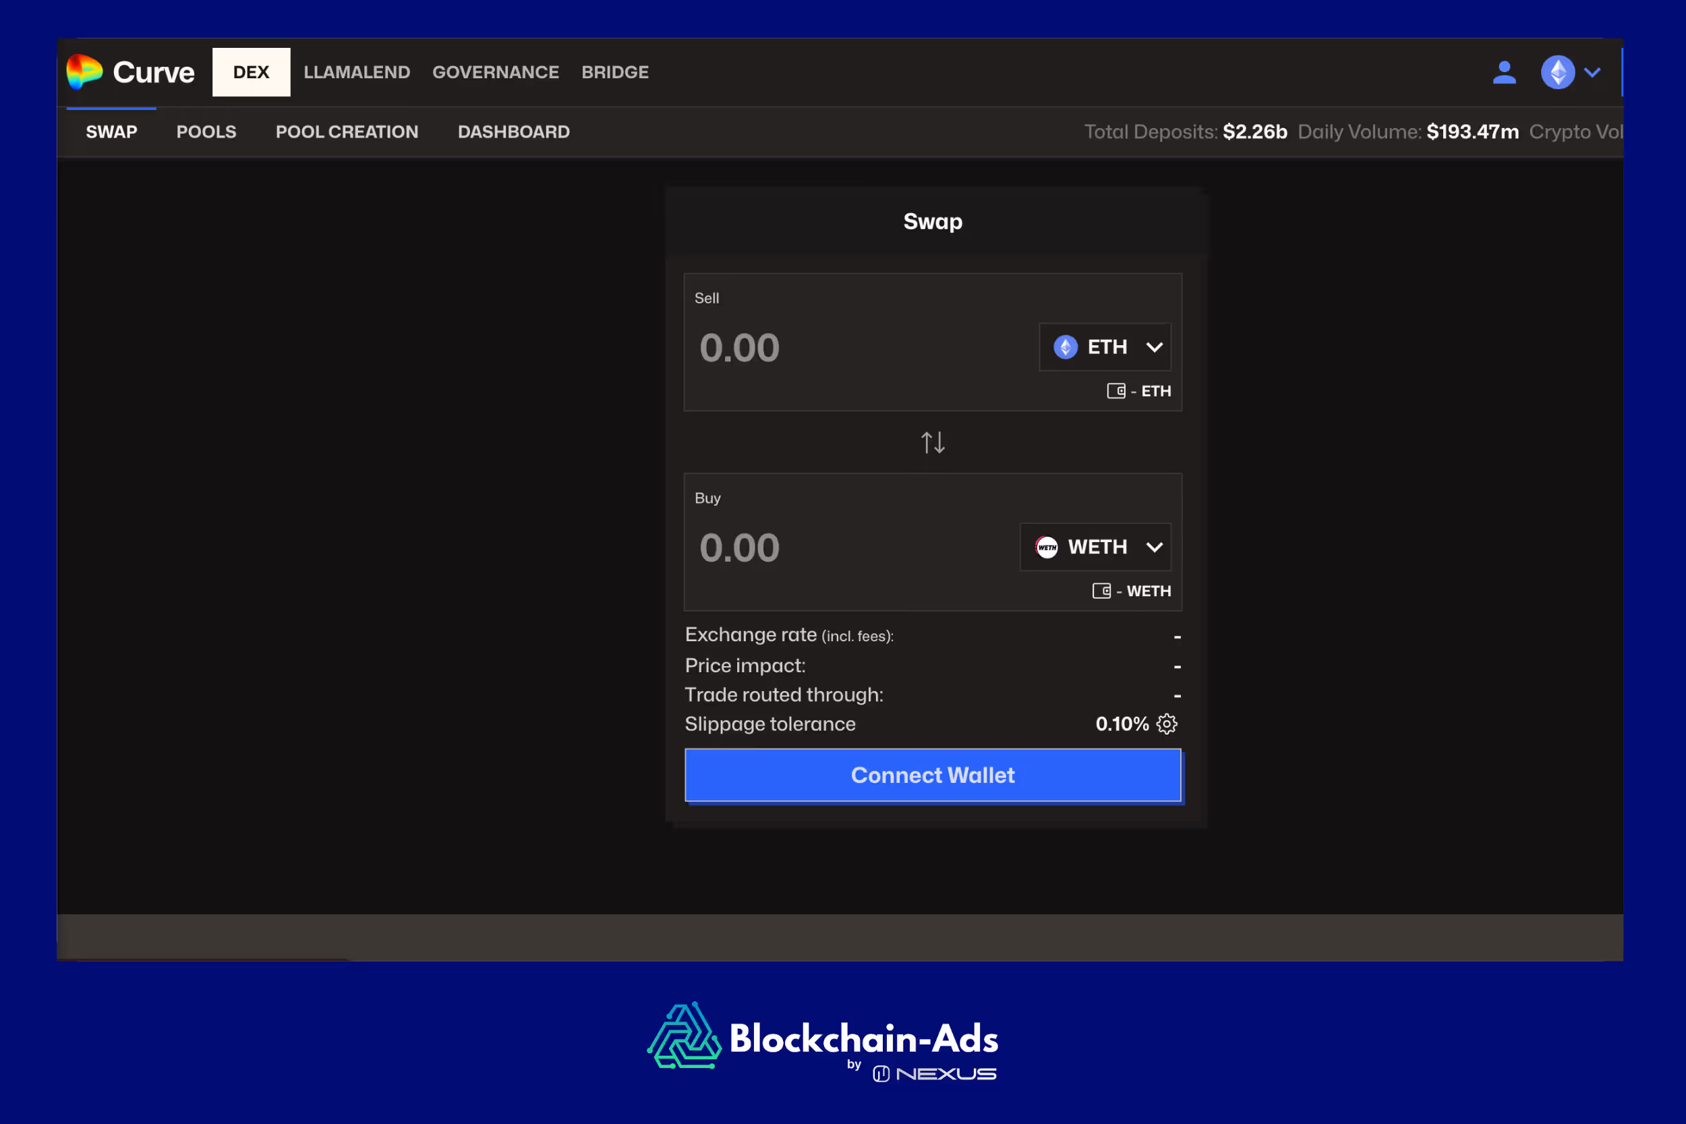Click the 0.10% slippage tolerance value

[1123, 724]
